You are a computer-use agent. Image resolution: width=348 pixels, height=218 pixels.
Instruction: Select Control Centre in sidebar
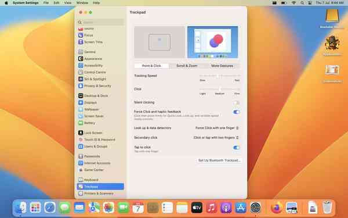pos(100,72)
